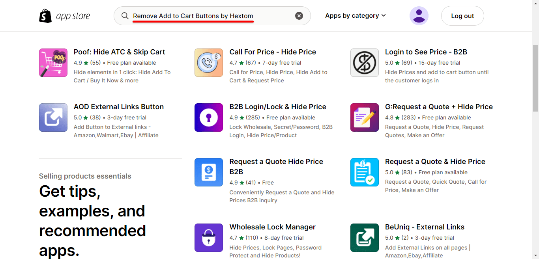
Task: Click 'Get tips, examples, and recommended apps' heading
Action: pos(92,221)
